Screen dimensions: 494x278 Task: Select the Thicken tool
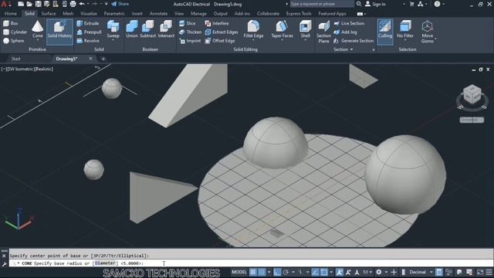pos(191,32)
